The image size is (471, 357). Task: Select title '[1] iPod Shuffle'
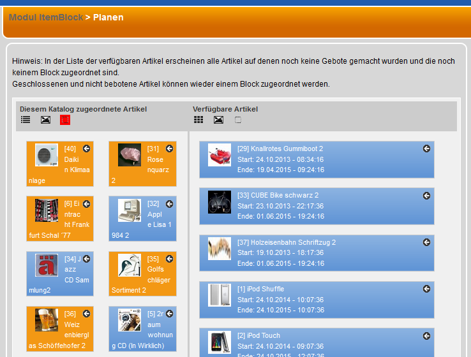(261, 289)
